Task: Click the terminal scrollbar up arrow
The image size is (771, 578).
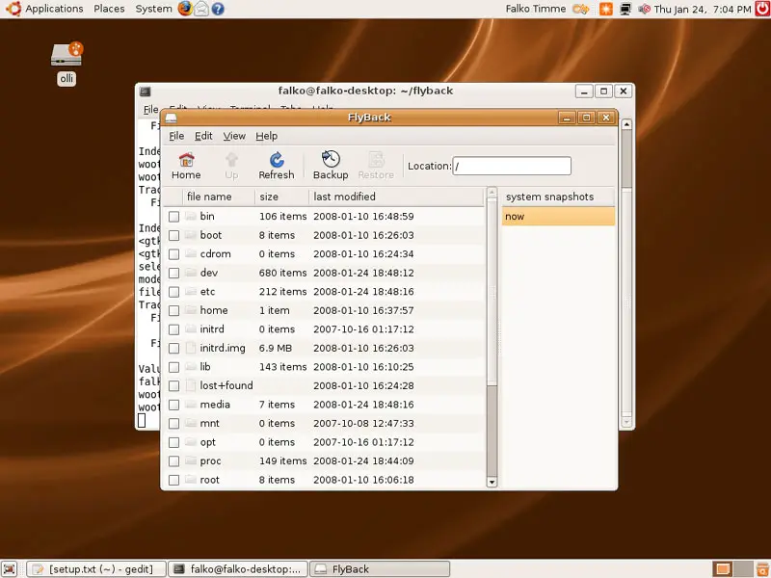Action: (x=626, y=124)
